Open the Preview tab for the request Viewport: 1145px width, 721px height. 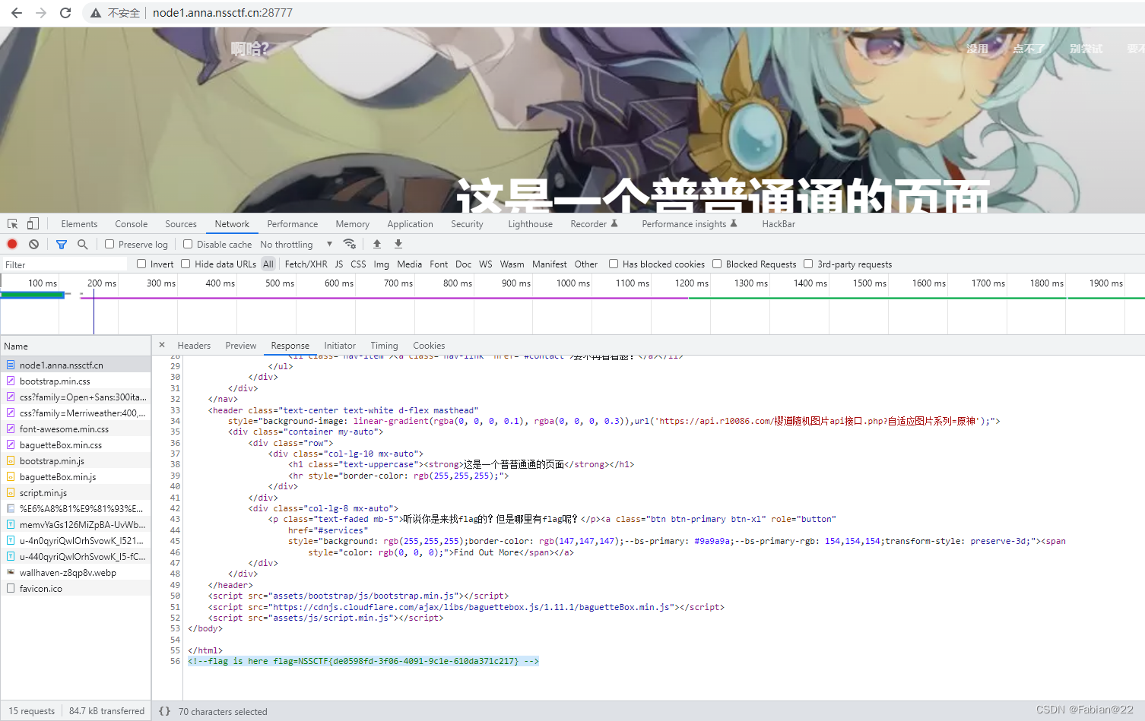click(x=240, y=345)
